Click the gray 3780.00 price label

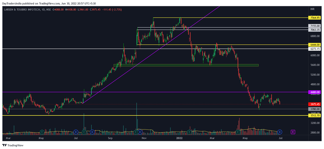tap(315, 109)
